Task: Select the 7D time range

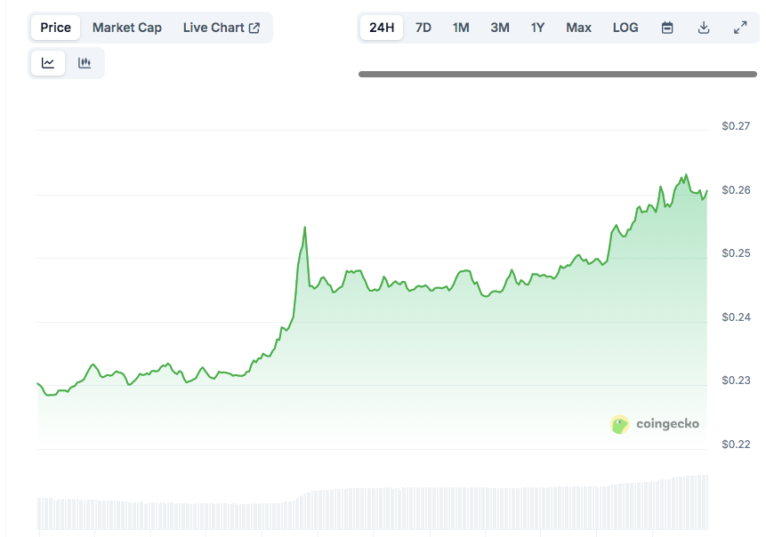Action: 423,28
